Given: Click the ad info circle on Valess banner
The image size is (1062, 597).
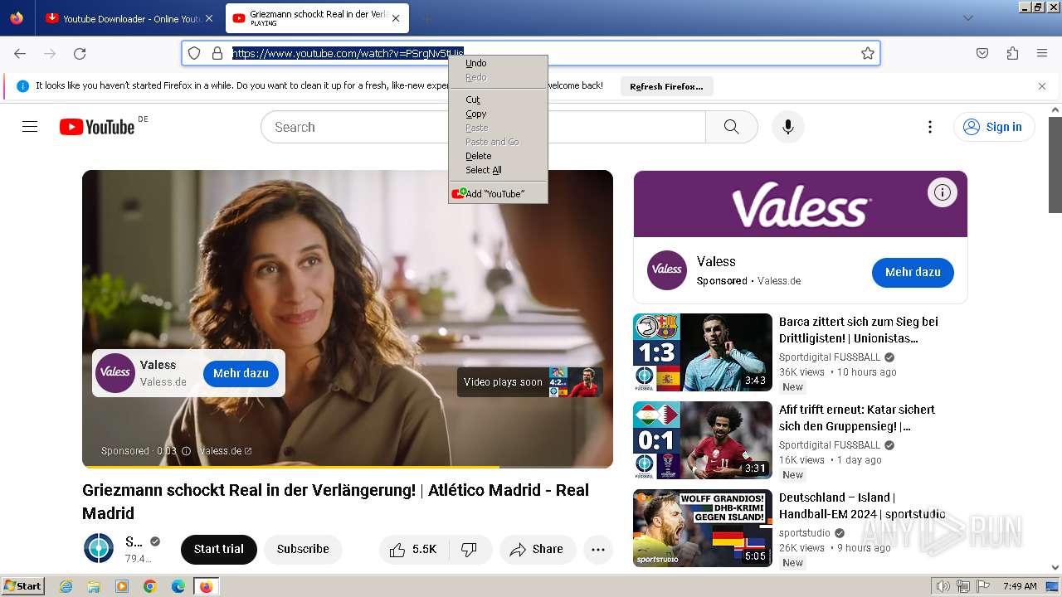Looking at the screenshot, I should click(x=942, y=192).
